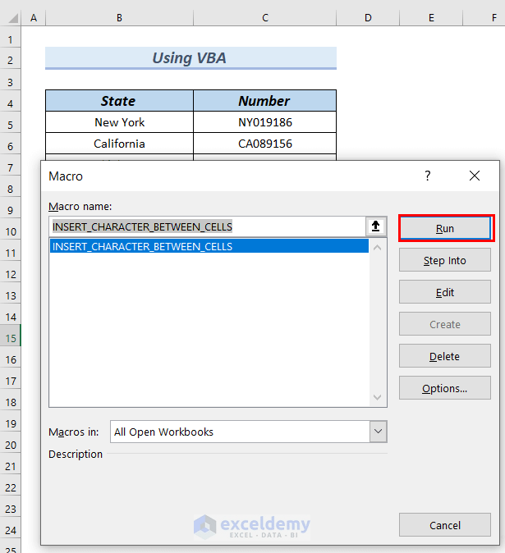Click the All Open Workbooks combo box
The image size is (505, 553).
(x=249, y=432)
